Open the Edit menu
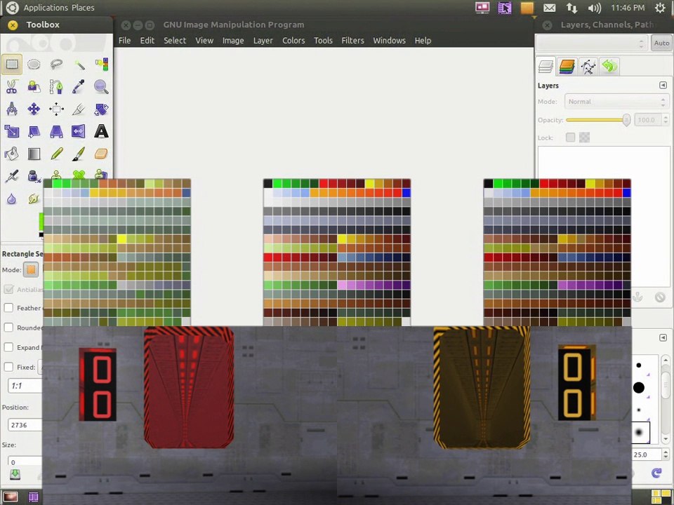This screenshot has height=505, width=674. (x=147, y=41)
